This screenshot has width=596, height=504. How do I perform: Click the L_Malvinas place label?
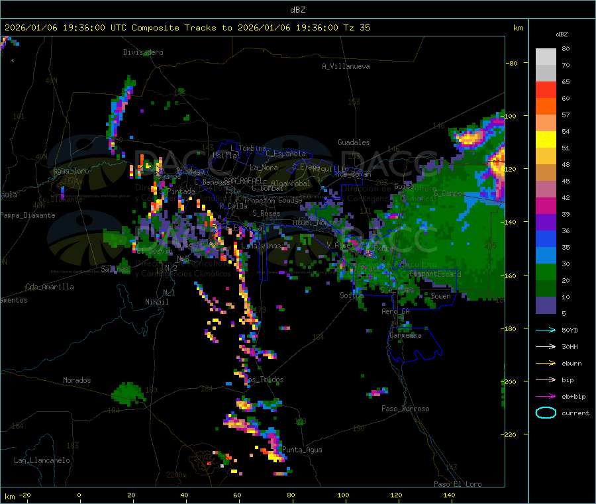click(261, 246)
